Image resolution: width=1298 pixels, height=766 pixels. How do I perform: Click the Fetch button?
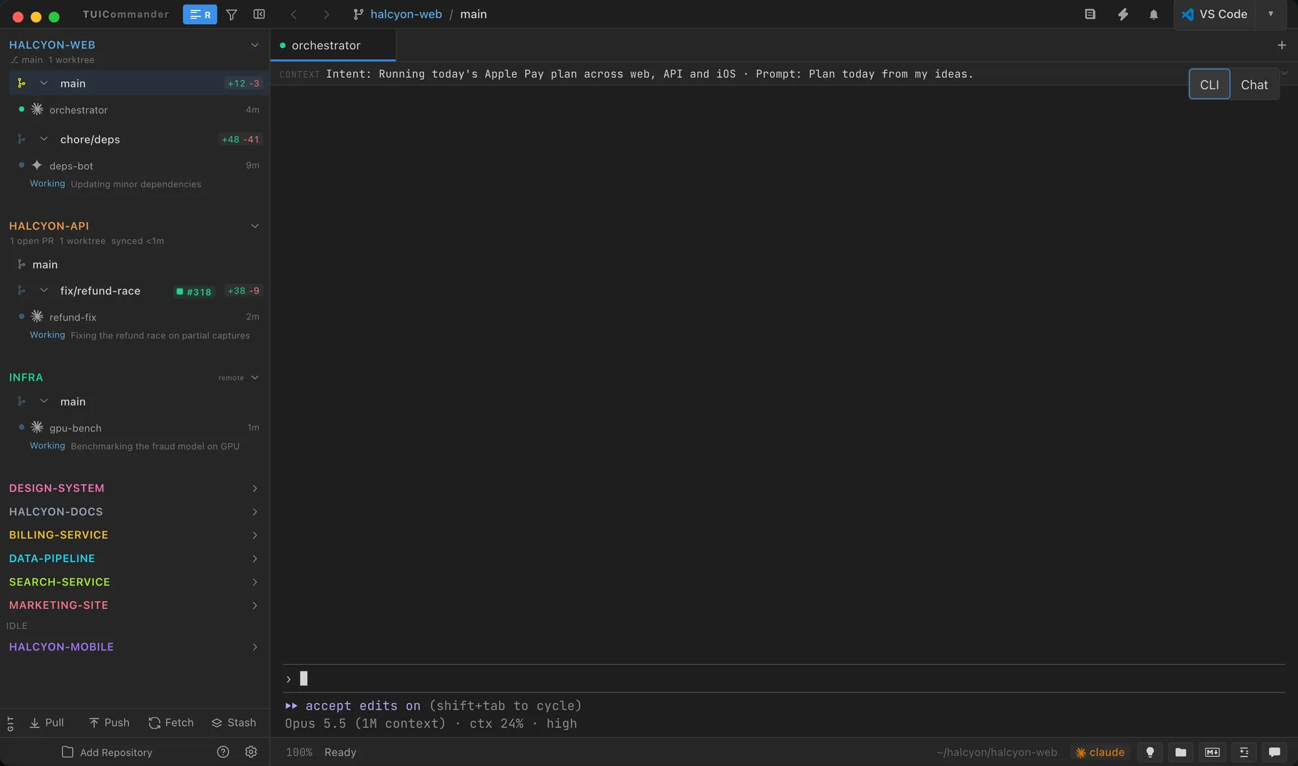click(171, 723)
